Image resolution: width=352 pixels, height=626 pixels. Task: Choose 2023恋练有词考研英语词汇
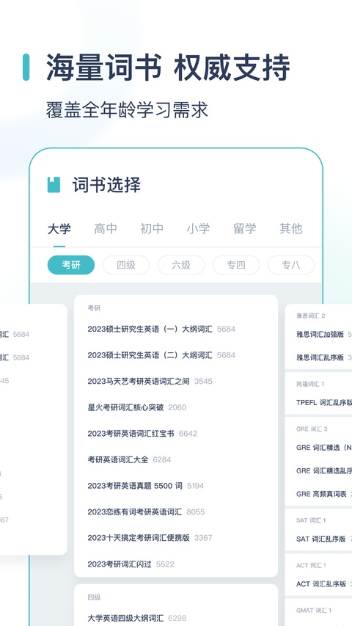134,512
